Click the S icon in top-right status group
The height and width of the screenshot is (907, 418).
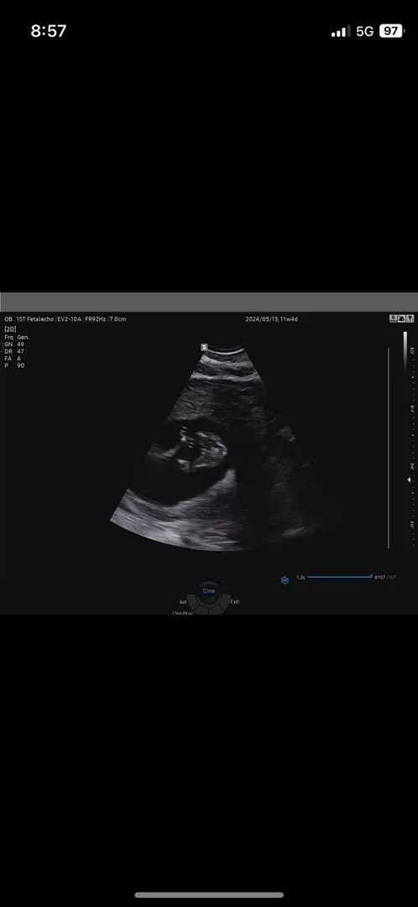click(393, 318)
